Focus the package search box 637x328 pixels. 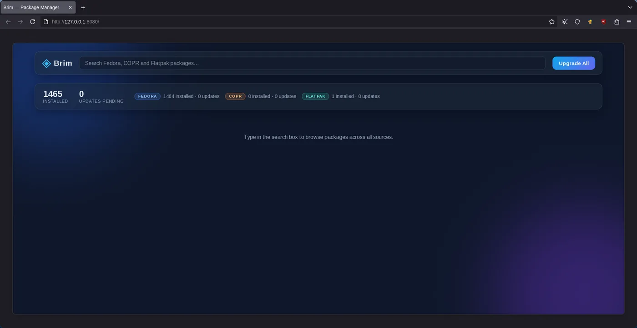click(x=312, y=63)
